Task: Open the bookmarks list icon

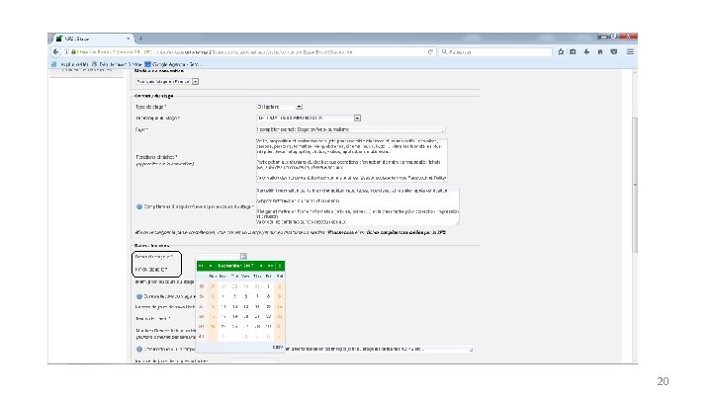Action: click(573, 51)
